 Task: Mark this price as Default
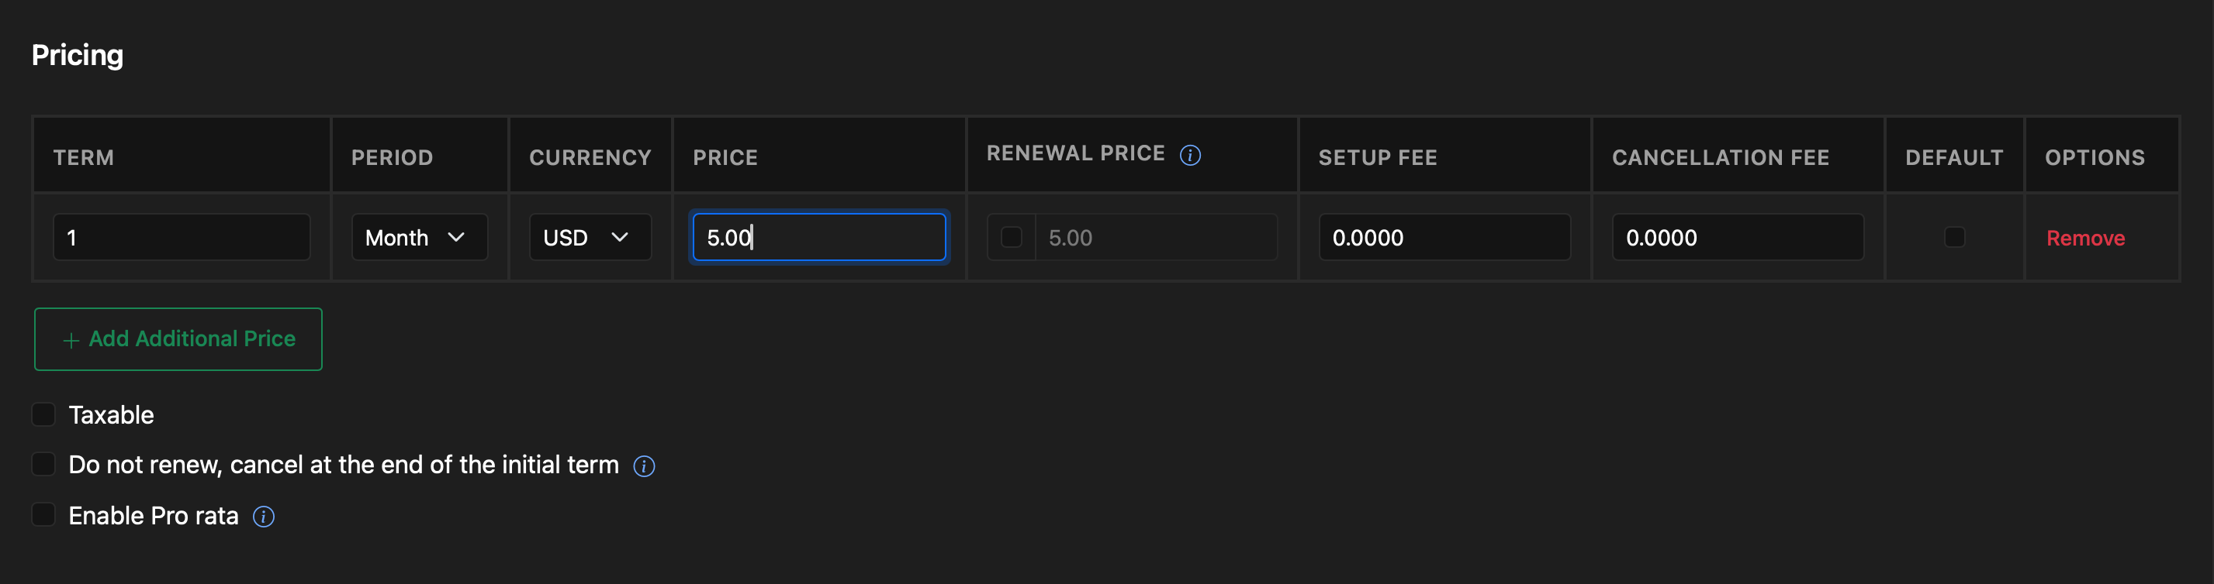[1954, 237]
